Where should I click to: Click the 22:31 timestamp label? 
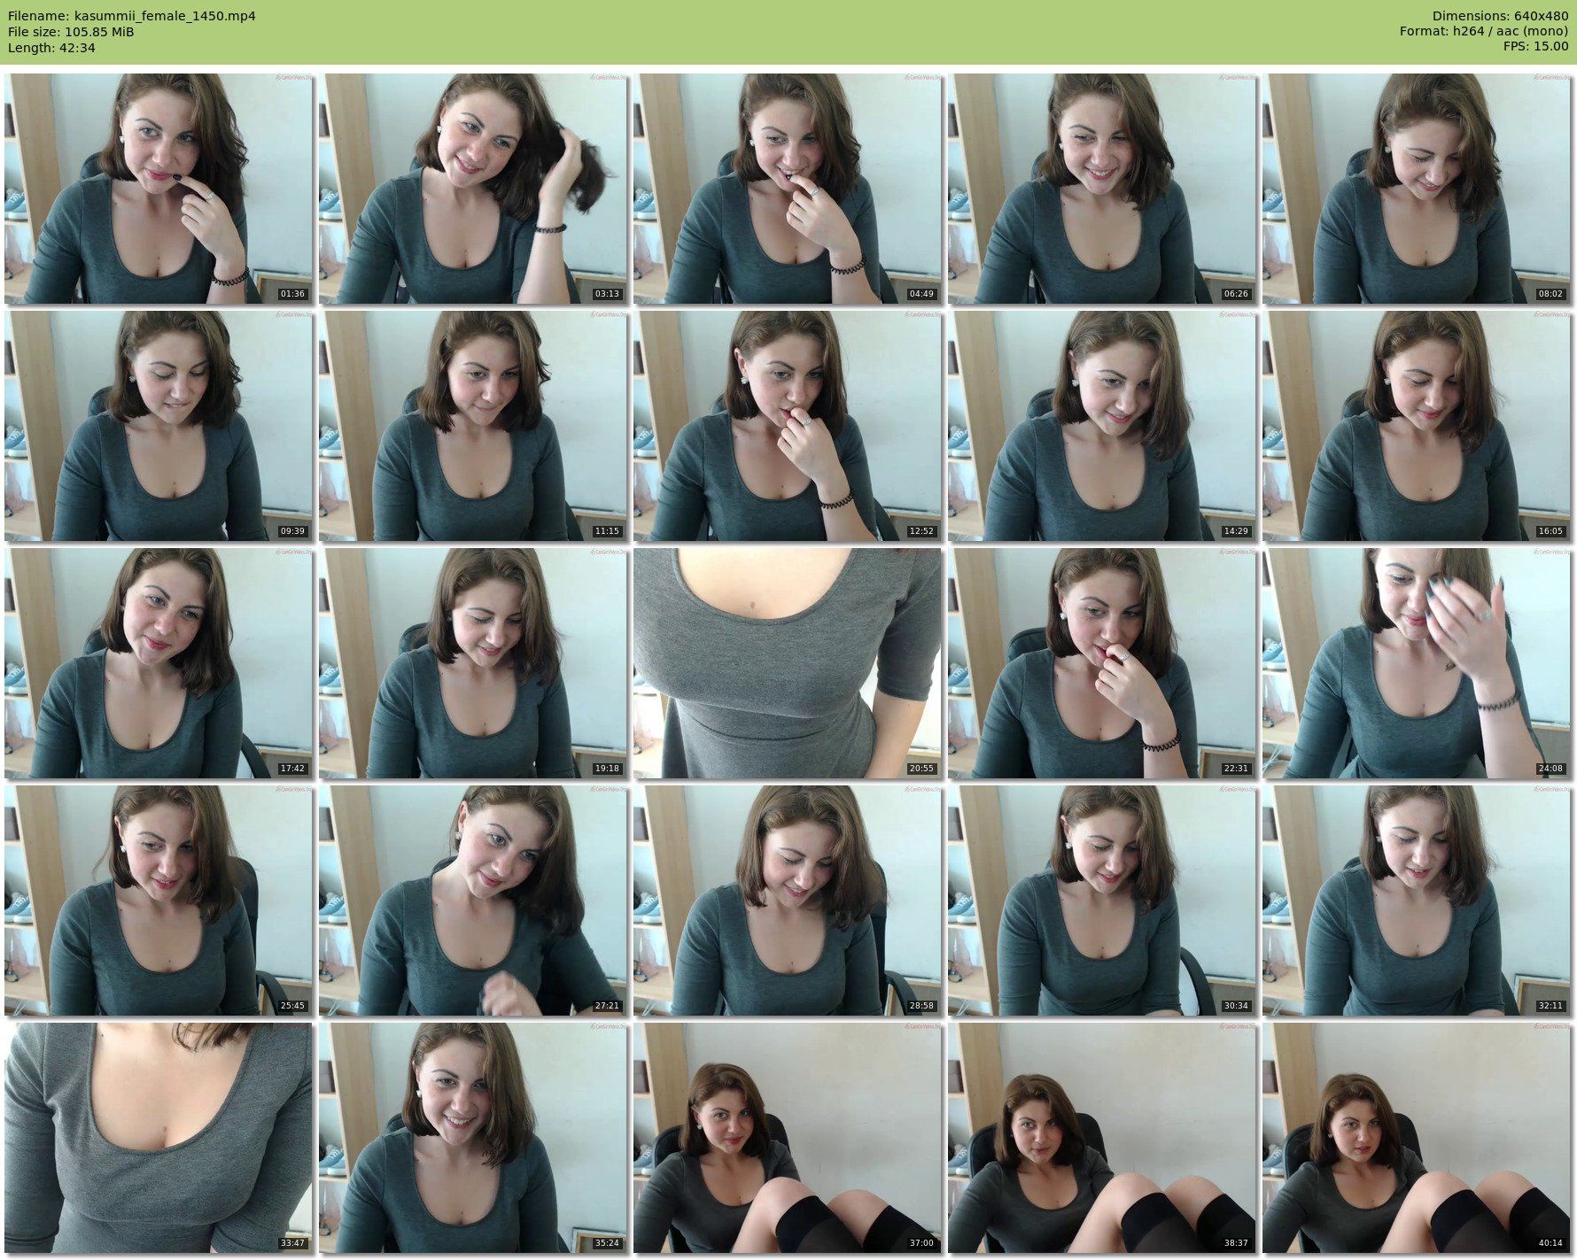click(1235, 769)
